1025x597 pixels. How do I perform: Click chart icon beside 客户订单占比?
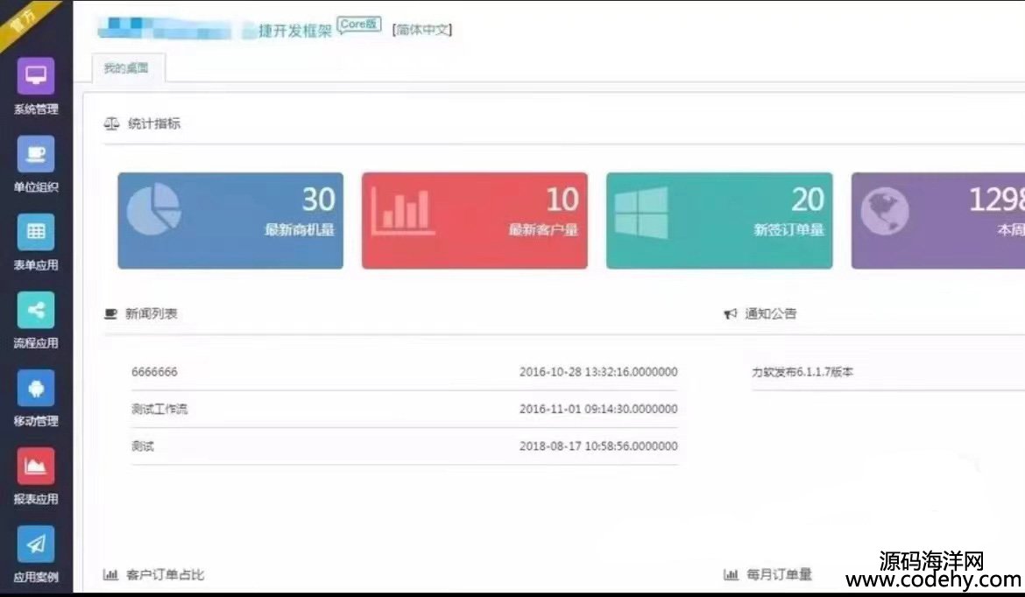110,575
